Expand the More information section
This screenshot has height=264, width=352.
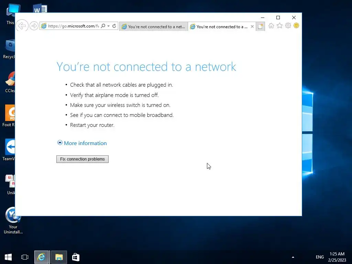(82, 143)
